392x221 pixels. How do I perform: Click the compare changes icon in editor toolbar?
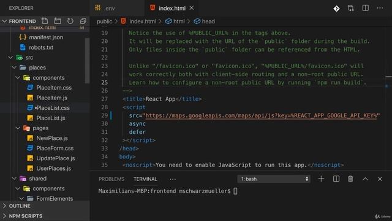pyautogui.click(x=351, y=8)
